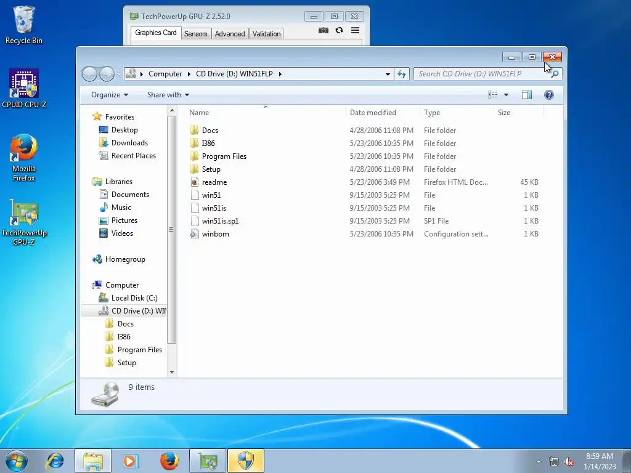Image resolution: width=631 pixels, height=473 pixels.
Task: Click Windows Explorer taskbar button
Action: (93, 461)
